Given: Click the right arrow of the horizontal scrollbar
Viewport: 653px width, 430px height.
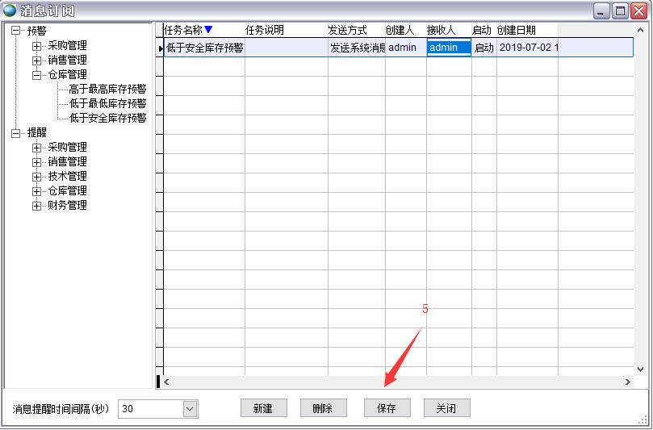Looking at the screenshot, I should (x=627, y=382).
